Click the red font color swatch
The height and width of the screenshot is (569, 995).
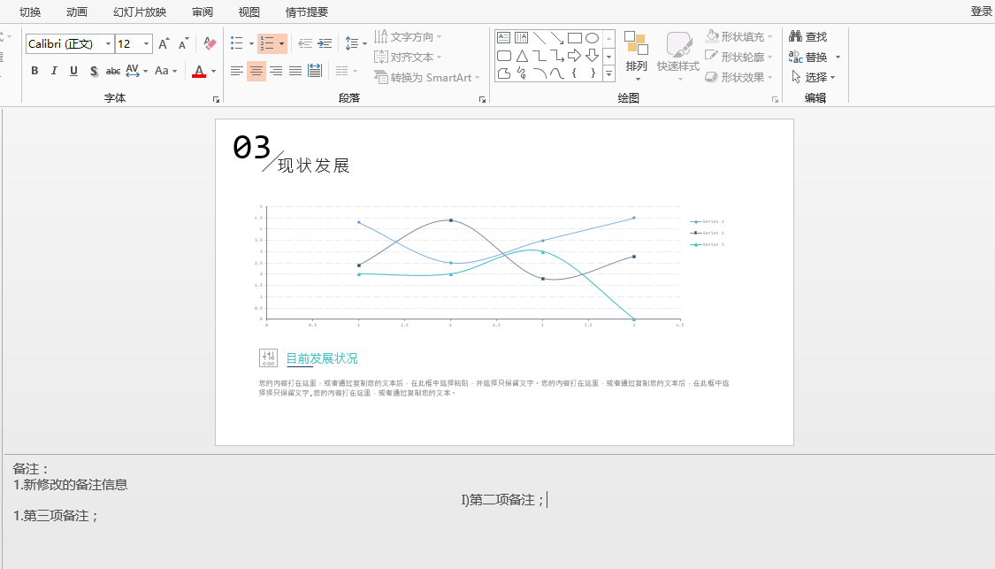click(199, 71)
